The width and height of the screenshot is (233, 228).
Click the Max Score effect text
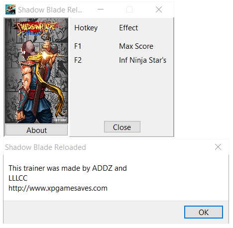[136, 46]
